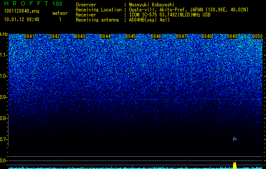Screen dimensions: 266x169
Task: Click the 'Receiver' field label
Action: [x=86, y=15]
